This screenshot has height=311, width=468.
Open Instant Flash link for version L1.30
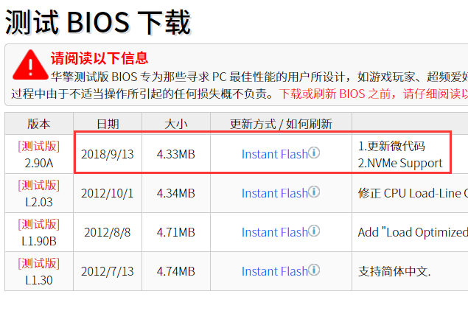pyautogui.click(x=274, y=271)
